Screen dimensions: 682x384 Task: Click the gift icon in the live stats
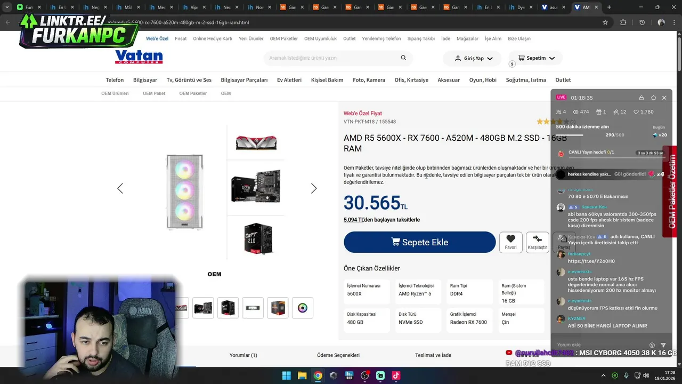[598, 112]
